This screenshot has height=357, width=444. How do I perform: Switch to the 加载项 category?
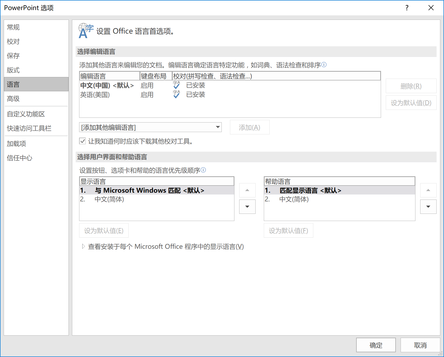point(36,143)
